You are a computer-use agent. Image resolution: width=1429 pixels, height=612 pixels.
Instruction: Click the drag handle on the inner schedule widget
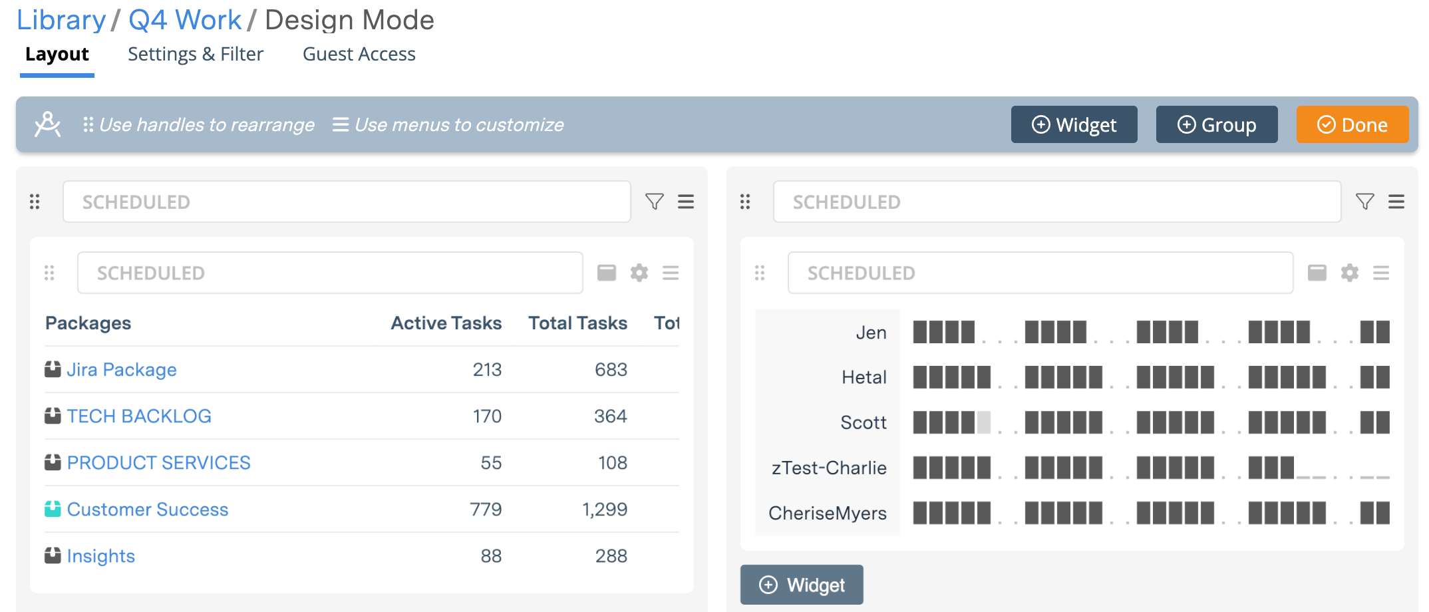click(759, 273)
